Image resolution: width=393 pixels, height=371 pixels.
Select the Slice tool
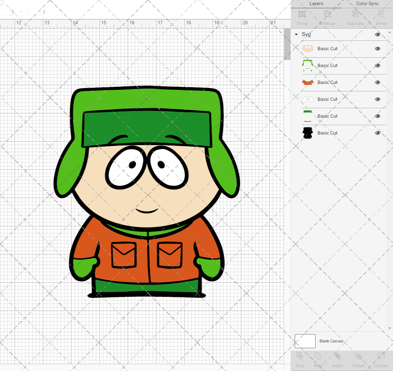[x=300, y=356]
